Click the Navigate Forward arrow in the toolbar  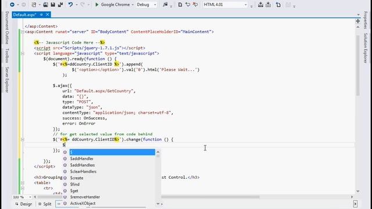pyautogui.click(x=24, y=5)
